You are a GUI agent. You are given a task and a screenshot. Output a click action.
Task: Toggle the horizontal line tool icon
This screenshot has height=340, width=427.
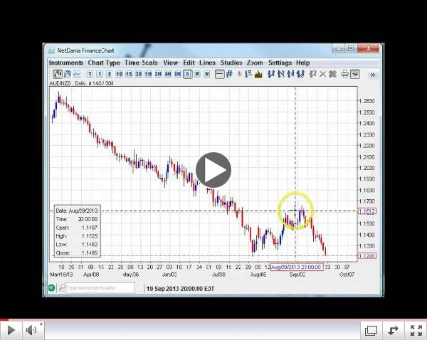point(219,74)
